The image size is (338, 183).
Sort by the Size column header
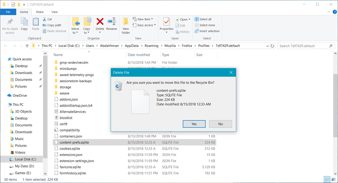coord(199,55)
